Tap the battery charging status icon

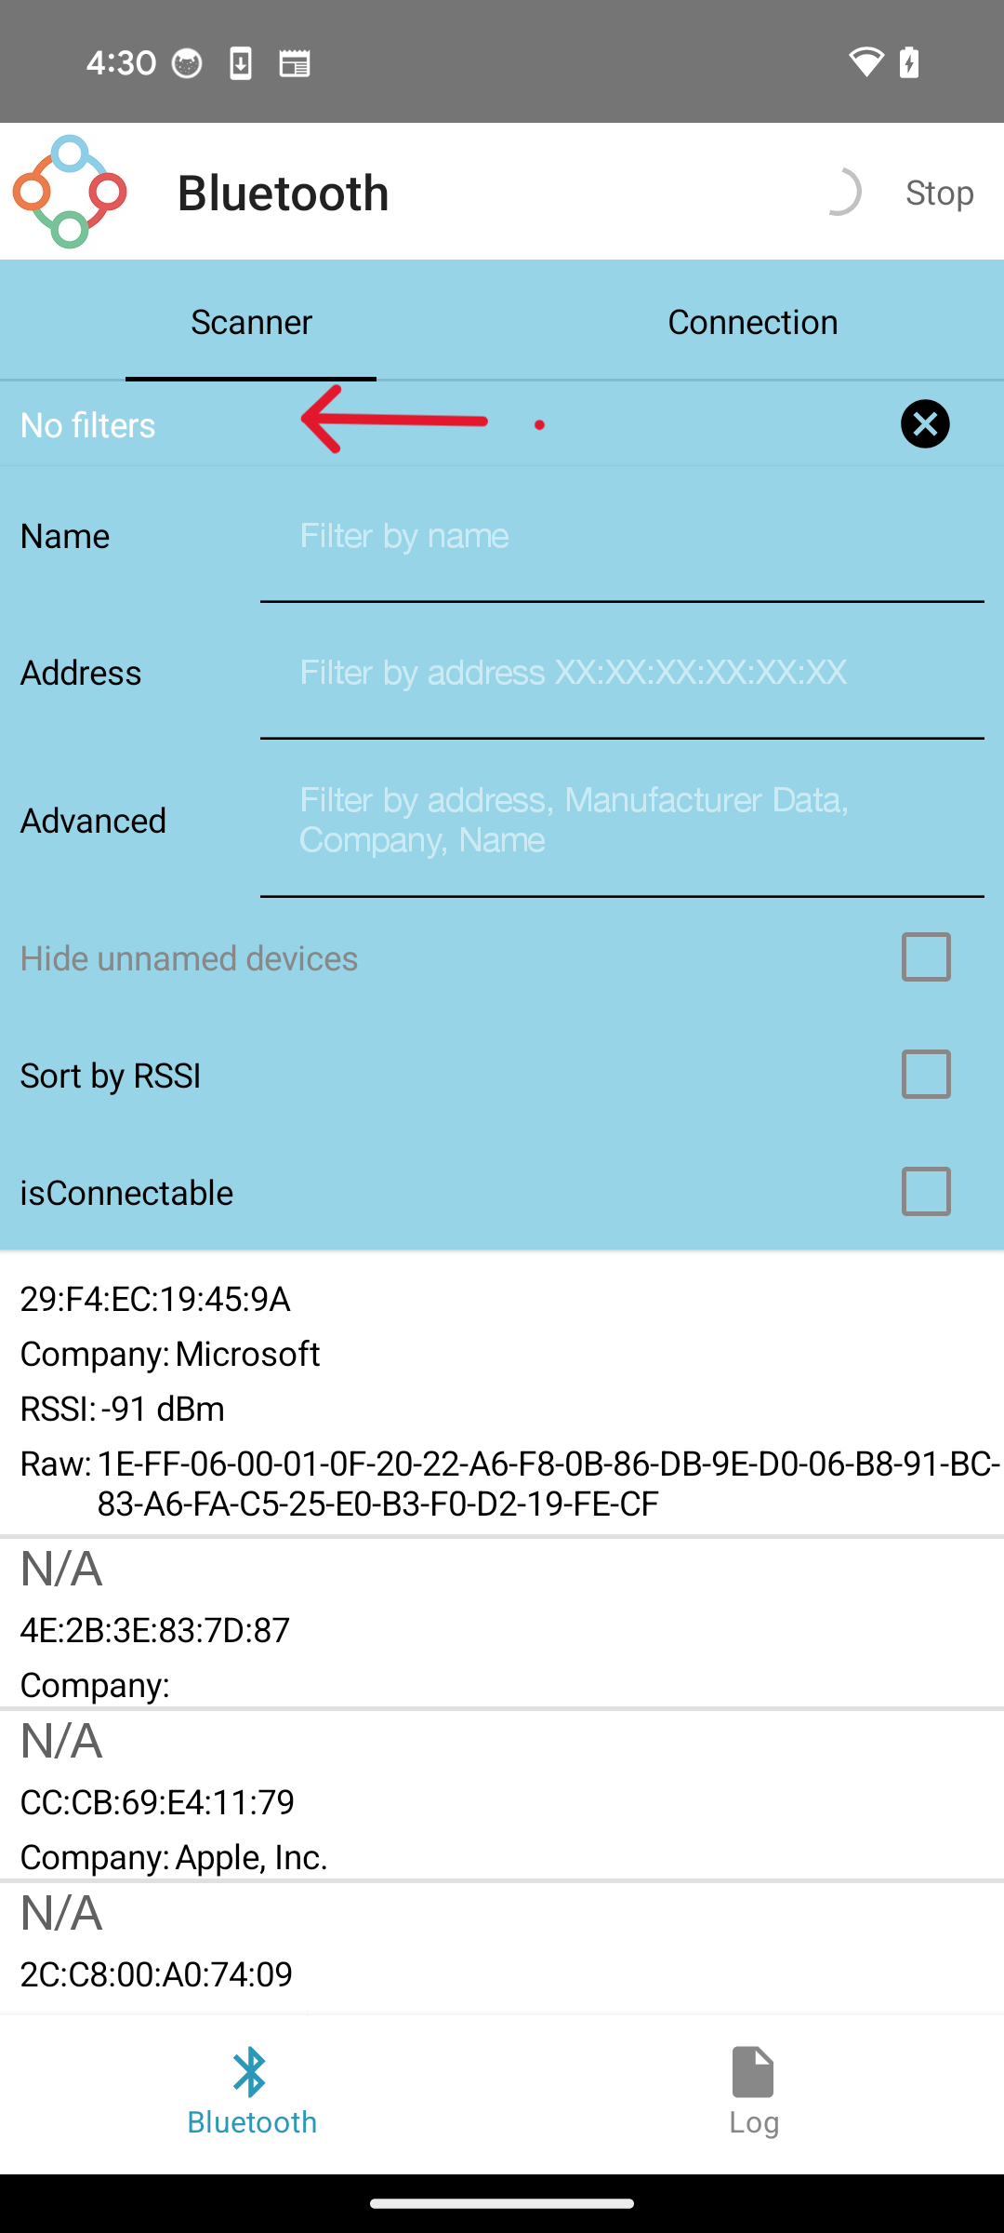pos(909,62)
